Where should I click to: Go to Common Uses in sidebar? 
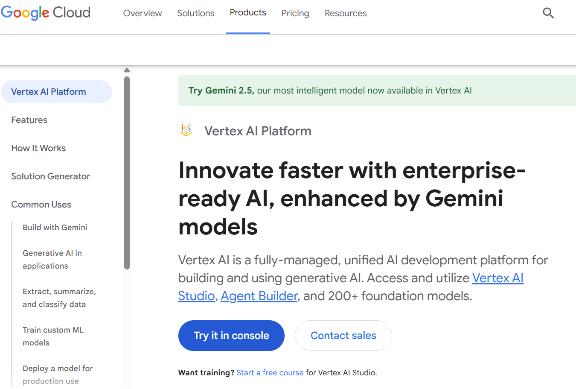[x=41, y=205]
